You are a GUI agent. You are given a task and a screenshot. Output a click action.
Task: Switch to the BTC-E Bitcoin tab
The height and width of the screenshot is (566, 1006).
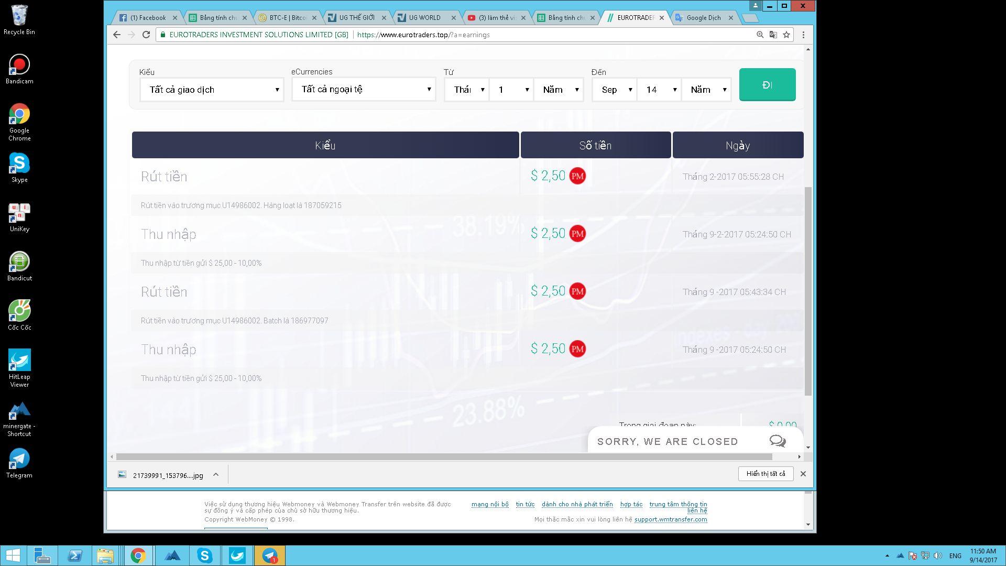point(287,18)
